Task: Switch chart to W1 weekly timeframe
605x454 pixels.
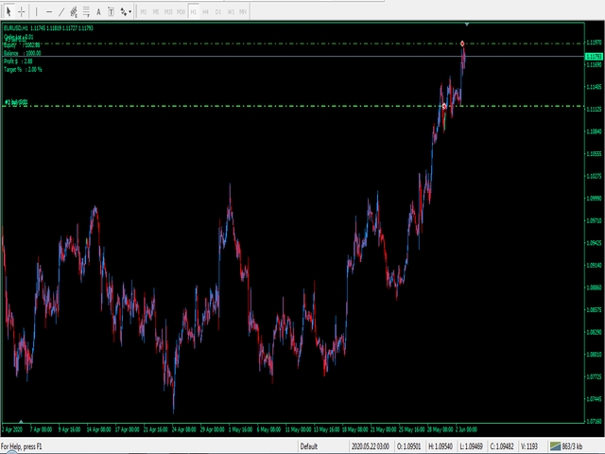Action: 231,12
